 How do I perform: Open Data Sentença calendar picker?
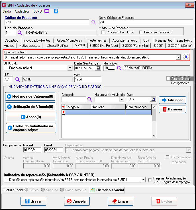click(98, 68)
